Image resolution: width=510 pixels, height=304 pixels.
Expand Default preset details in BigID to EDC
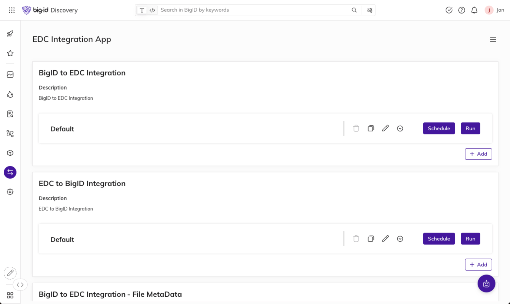pos(400,129)
